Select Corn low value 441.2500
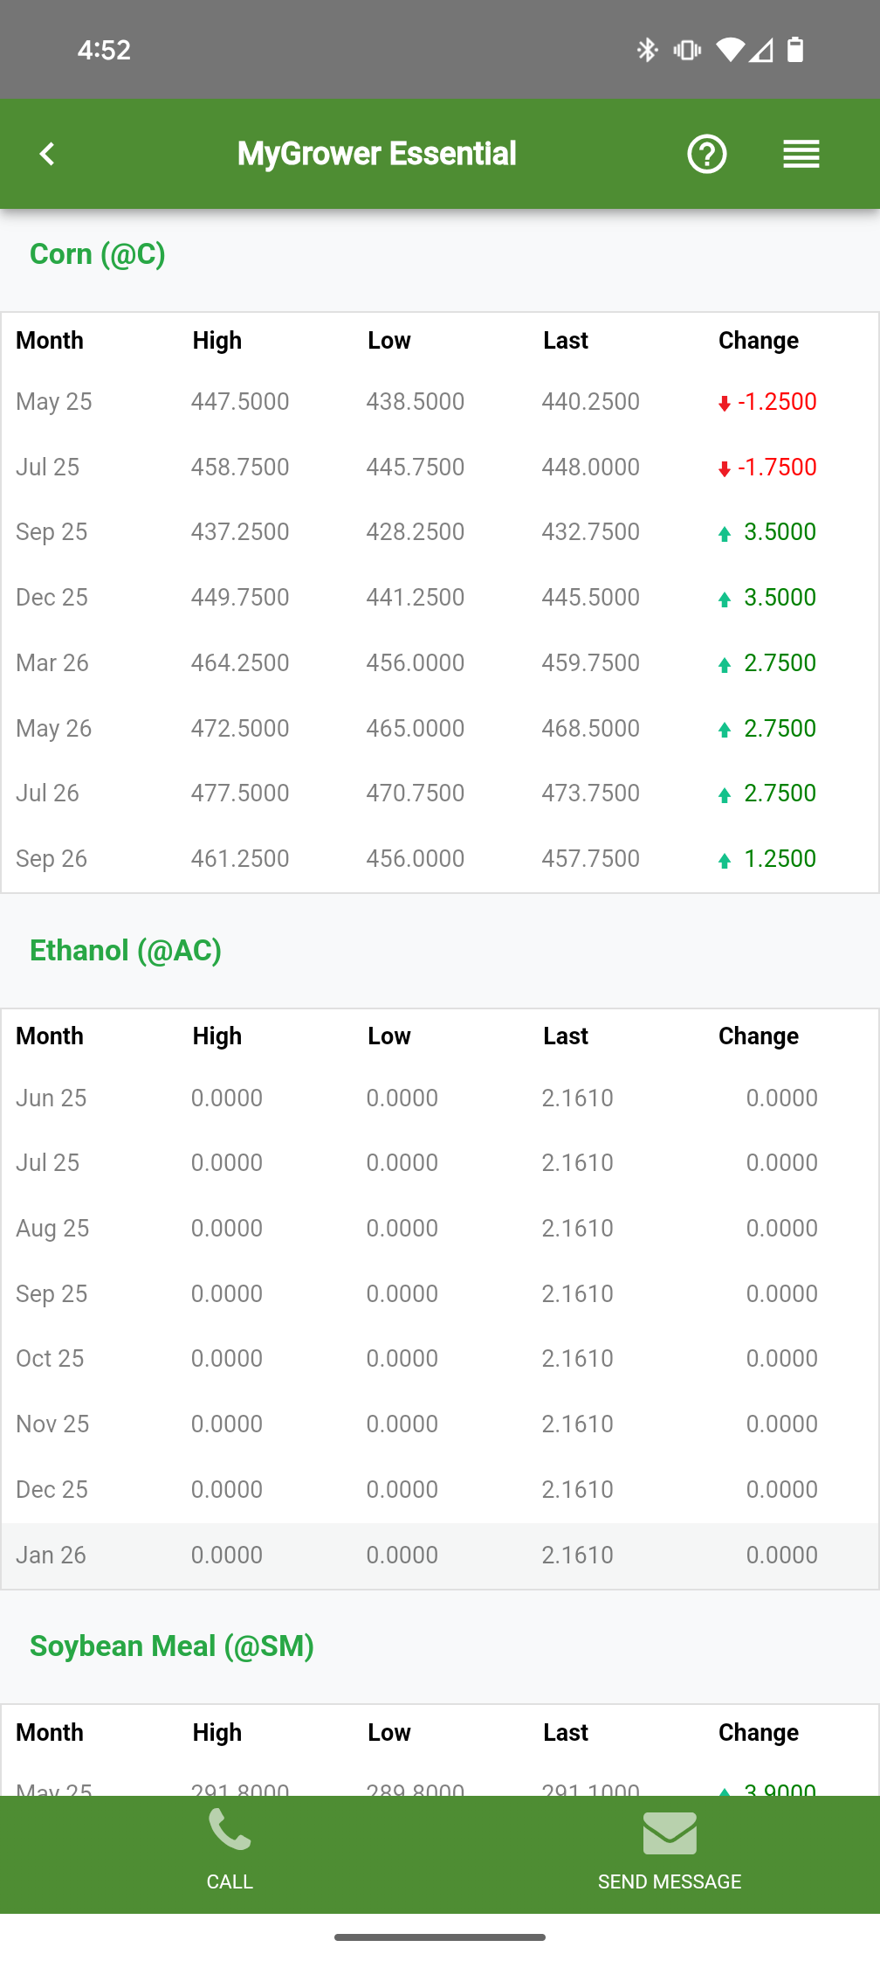The height and width of the screenshot is (1961, 880). [416, 597]
